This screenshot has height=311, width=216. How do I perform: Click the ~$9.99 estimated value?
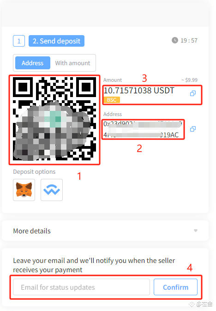pos(189,80)
